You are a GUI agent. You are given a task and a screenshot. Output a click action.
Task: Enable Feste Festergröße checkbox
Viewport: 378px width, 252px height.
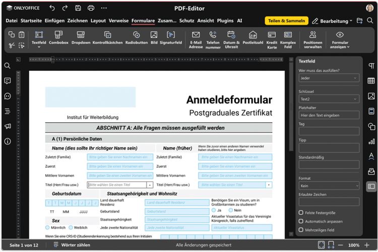point(301,213)
